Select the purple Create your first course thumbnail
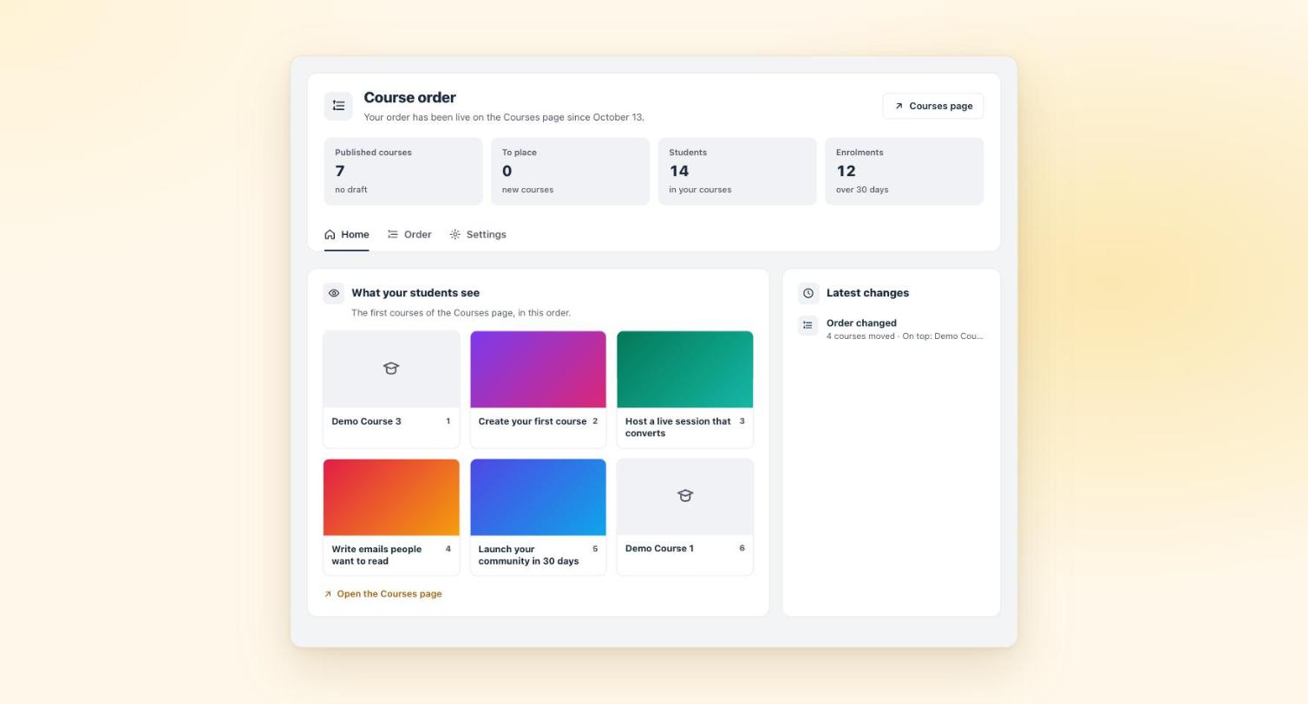1308x704 pixels. click(x=538, y=369)
